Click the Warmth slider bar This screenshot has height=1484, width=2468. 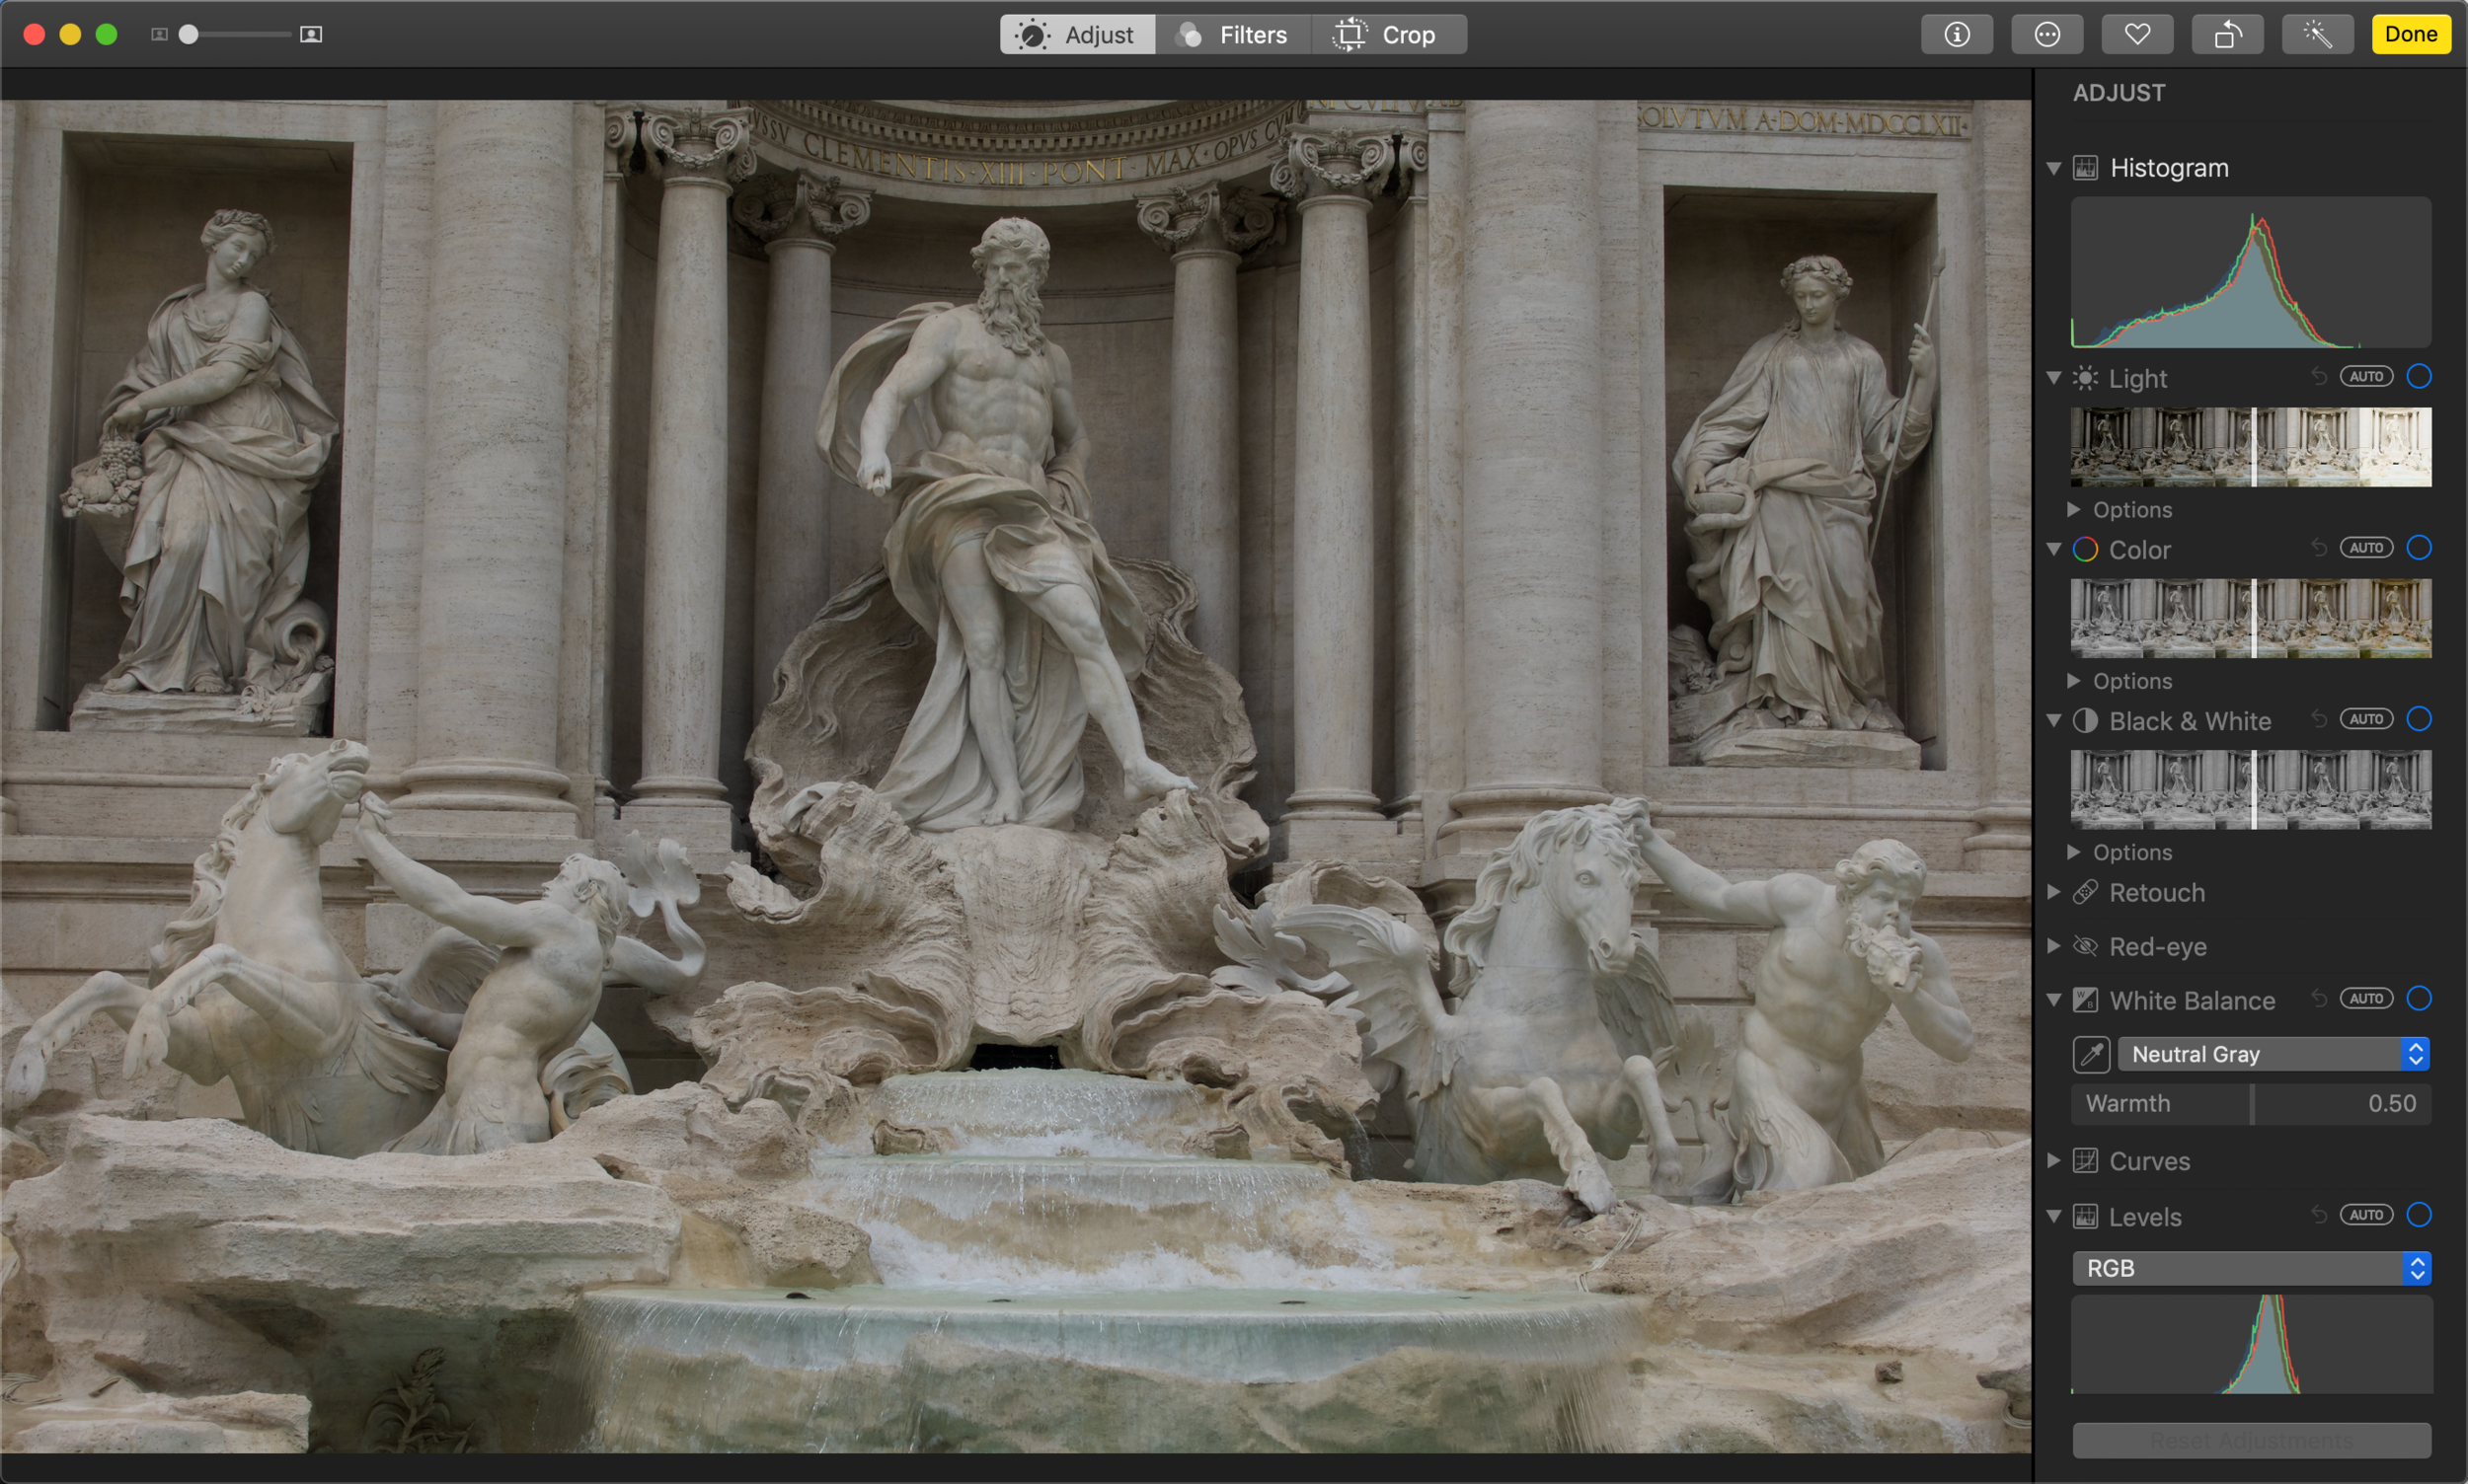click(2252, 1104)
